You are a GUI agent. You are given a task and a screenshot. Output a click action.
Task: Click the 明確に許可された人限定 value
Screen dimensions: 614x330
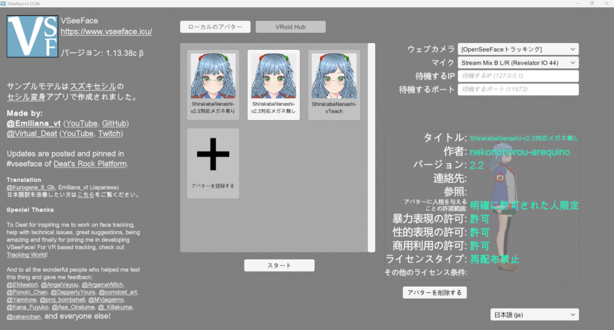524,205
